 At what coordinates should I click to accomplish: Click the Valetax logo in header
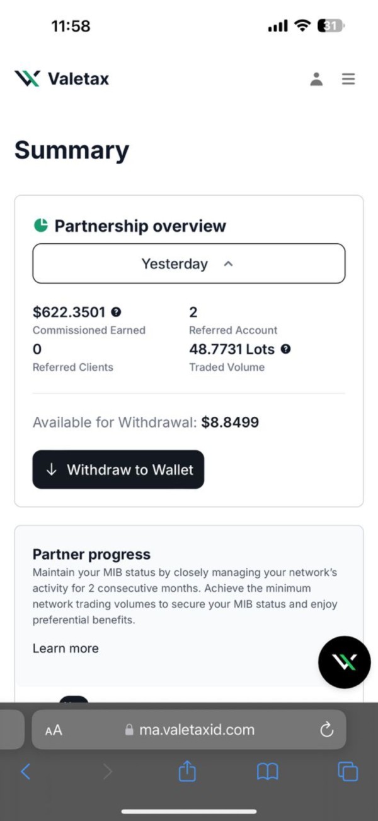click(x=62, y=79)
